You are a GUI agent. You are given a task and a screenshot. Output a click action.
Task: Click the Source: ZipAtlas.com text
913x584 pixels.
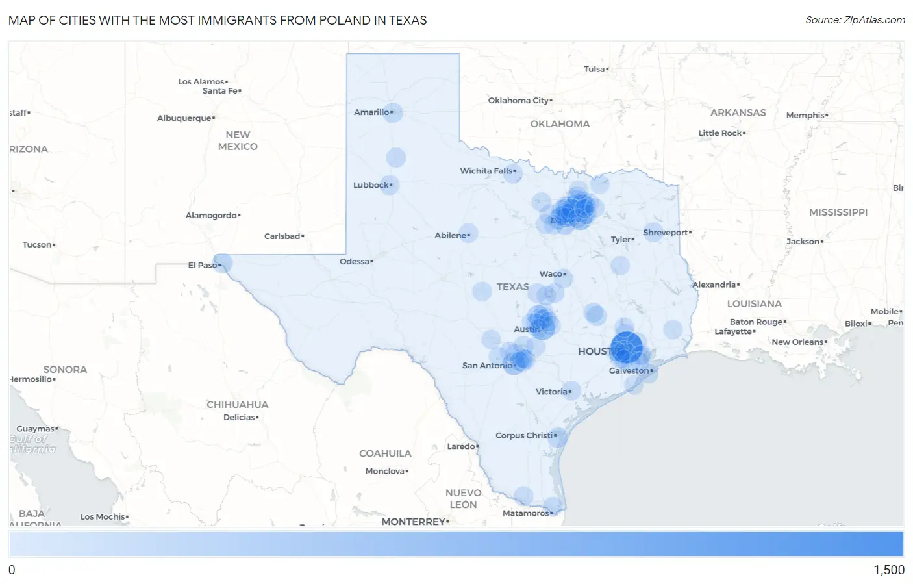tap(855, 20)
